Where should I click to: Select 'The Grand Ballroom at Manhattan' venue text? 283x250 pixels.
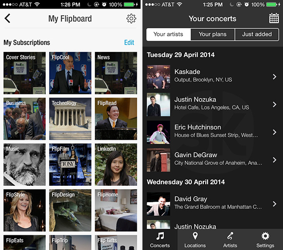click(218, 207)
